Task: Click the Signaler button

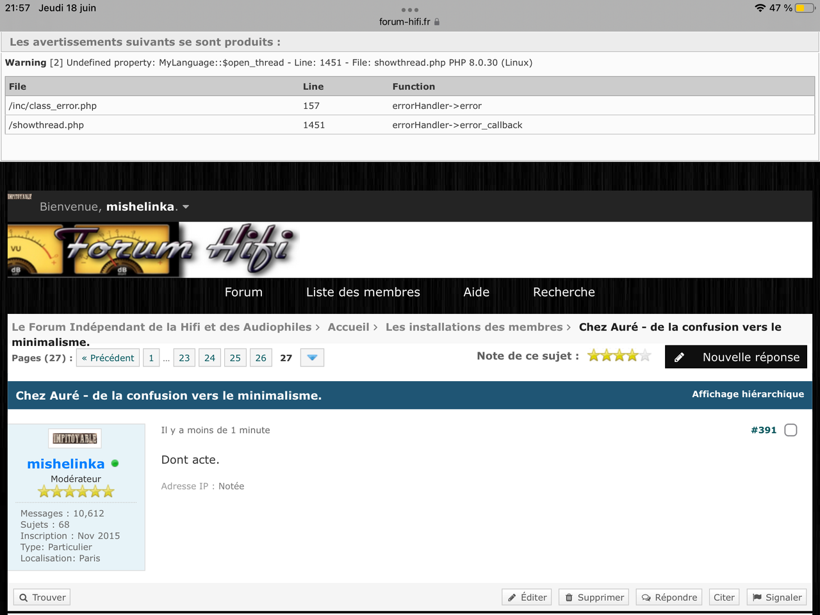Action: 777,597
